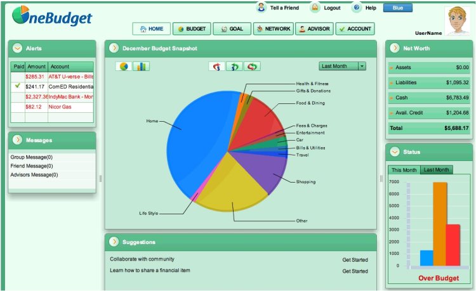This screenshot has height=291, width=476.
Task: Click the Tell a Friend person icon
Action: 261,7
